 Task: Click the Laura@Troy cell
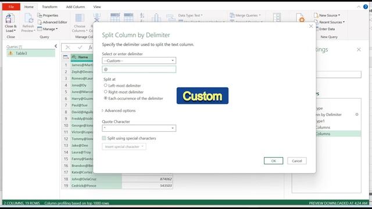click(81, 152)
